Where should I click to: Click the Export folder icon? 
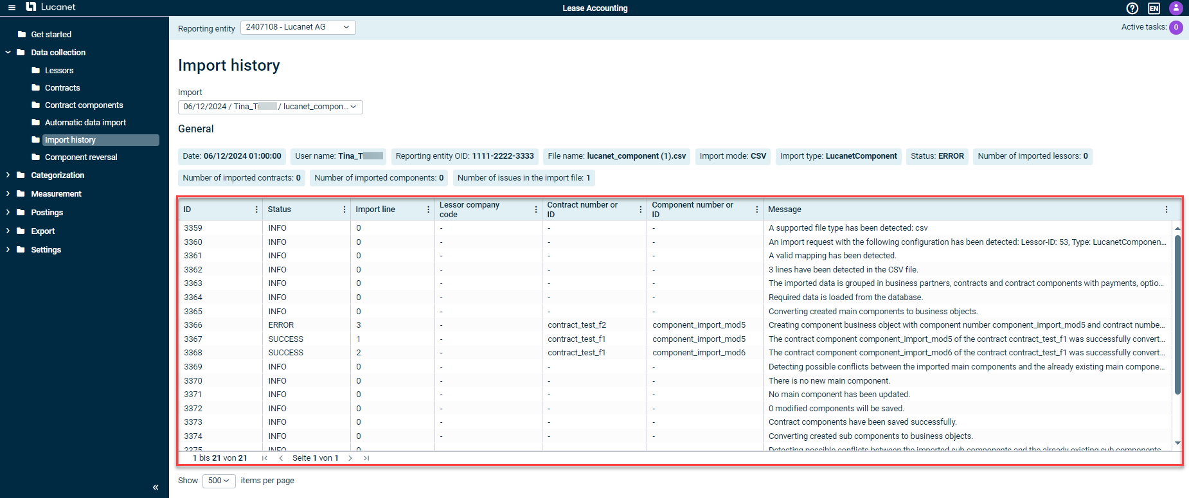21,231
